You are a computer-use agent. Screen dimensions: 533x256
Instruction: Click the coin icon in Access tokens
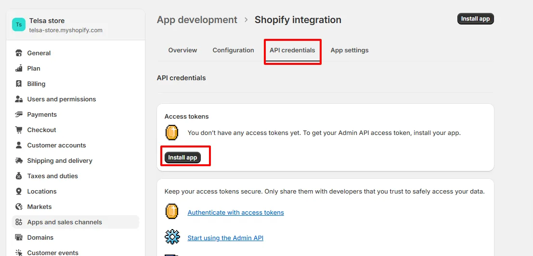172,133
